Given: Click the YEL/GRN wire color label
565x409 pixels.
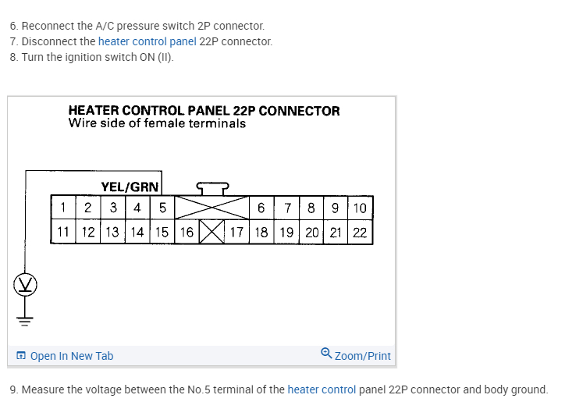Looking at the screenshot, I should click(x=130, y=187).
